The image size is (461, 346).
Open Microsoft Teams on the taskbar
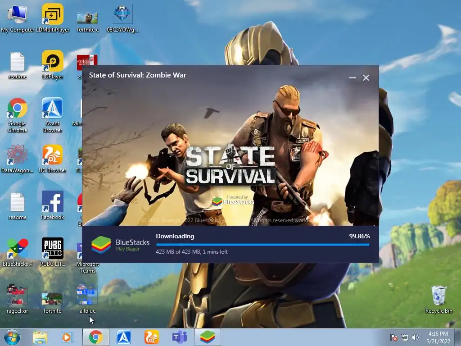point(179,337)
